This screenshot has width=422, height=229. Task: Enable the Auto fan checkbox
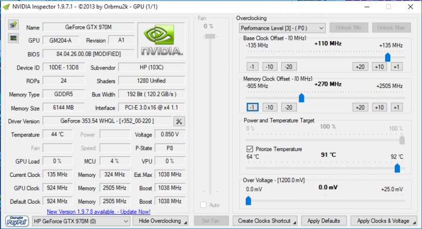(x=203, y=205)
